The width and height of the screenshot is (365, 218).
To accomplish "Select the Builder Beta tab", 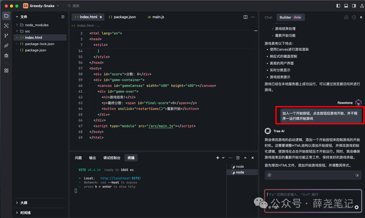I will [x=290, y=17].
